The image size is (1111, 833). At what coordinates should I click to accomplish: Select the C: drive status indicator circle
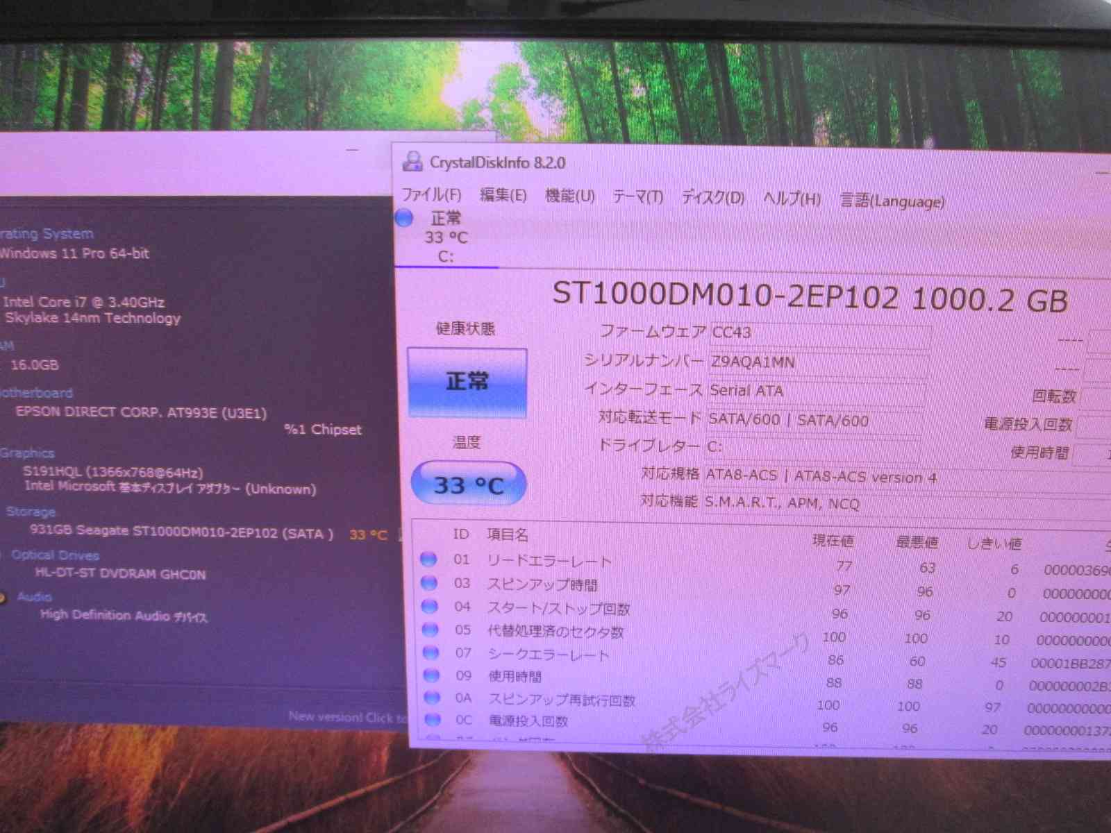[x=404, y=218]
